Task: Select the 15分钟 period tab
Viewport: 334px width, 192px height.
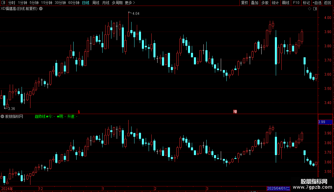Action: [x=47, y=3]
